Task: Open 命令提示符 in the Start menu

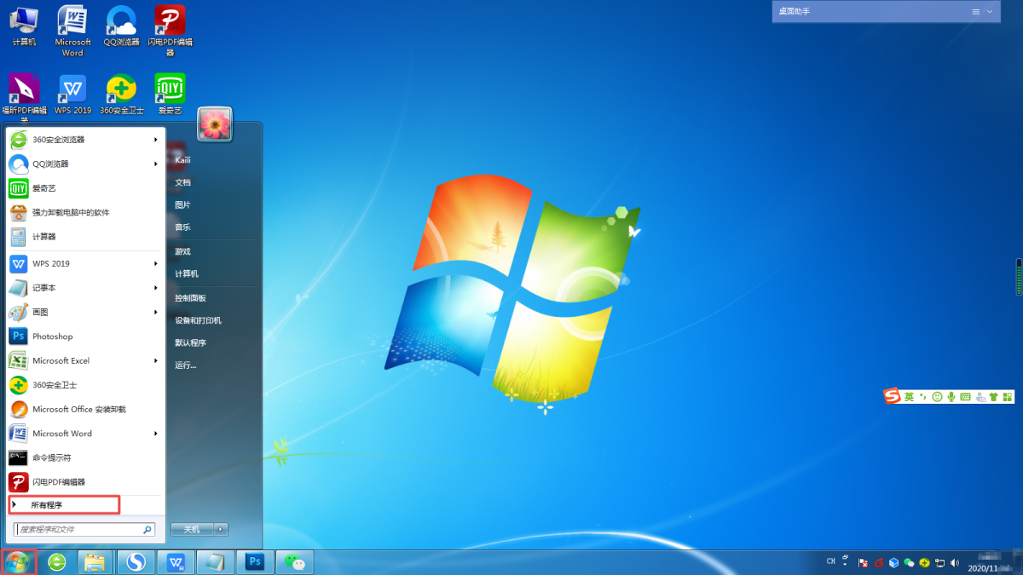Action: point(51,457)
